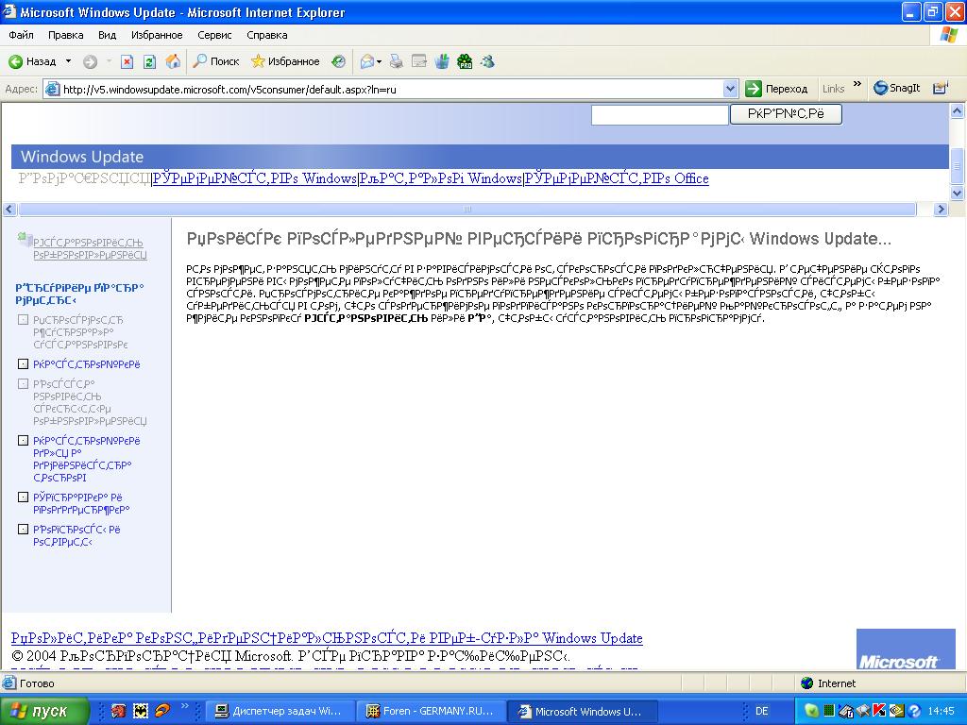Toggle the second-to-last sidebar item checkbox
The image size is (967, 725).
tap(23, 497)
